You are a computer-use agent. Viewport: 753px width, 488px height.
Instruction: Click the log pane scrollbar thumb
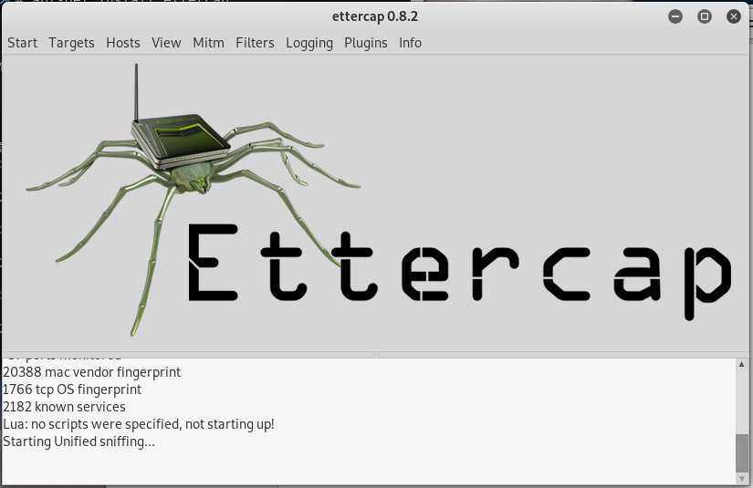point(741,453)
